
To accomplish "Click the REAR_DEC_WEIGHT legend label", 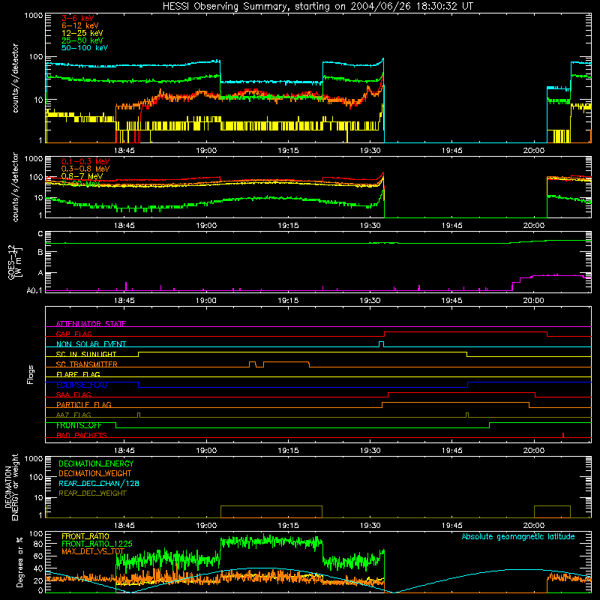I will [x=92, y=493].
